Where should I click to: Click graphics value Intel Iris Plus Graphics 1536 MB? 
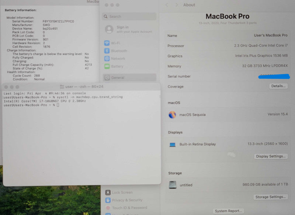point(261,55)
